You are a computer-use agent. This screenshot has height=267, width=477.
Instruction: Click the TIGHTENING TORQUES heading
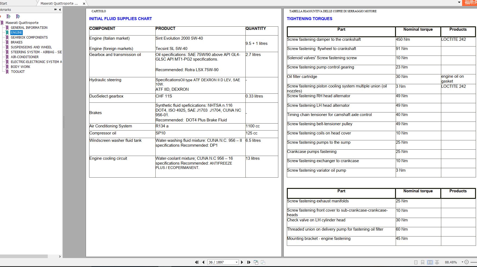coord(309,19)
